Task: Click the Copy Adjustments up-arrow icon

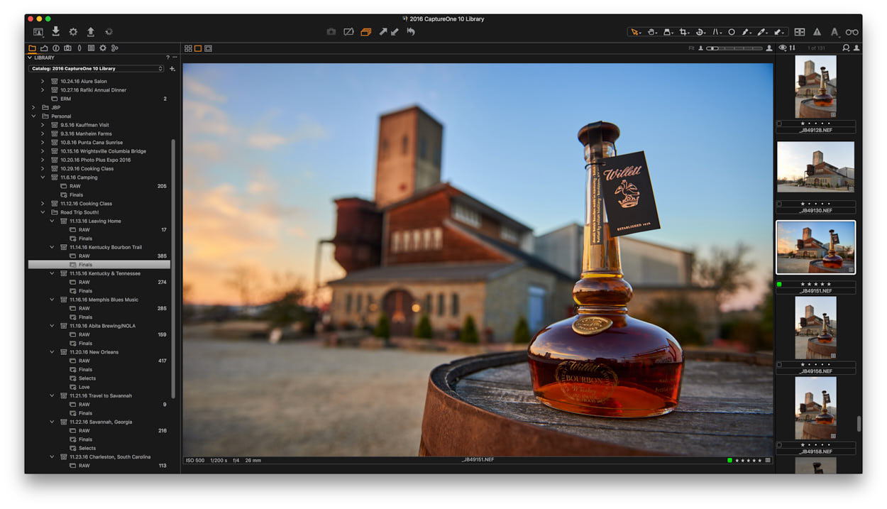Action: pos(383,32)
